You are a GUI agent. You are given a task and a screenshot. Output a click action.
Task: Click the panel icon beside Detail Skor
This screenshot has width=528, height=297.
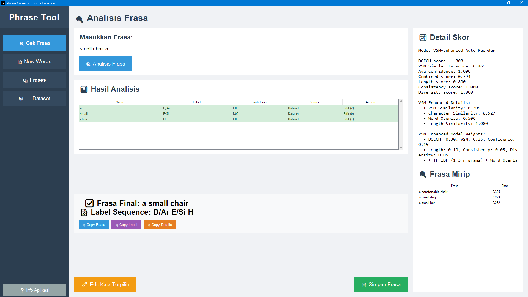[x=423, y=37]
